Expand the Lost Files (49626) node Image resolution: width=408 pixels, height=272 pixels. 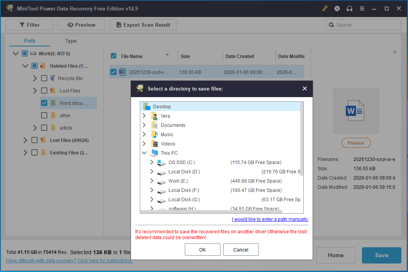(25, 140)
